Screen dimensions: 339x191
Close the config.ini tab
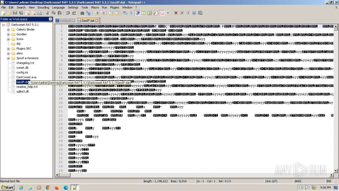(74, 20)
